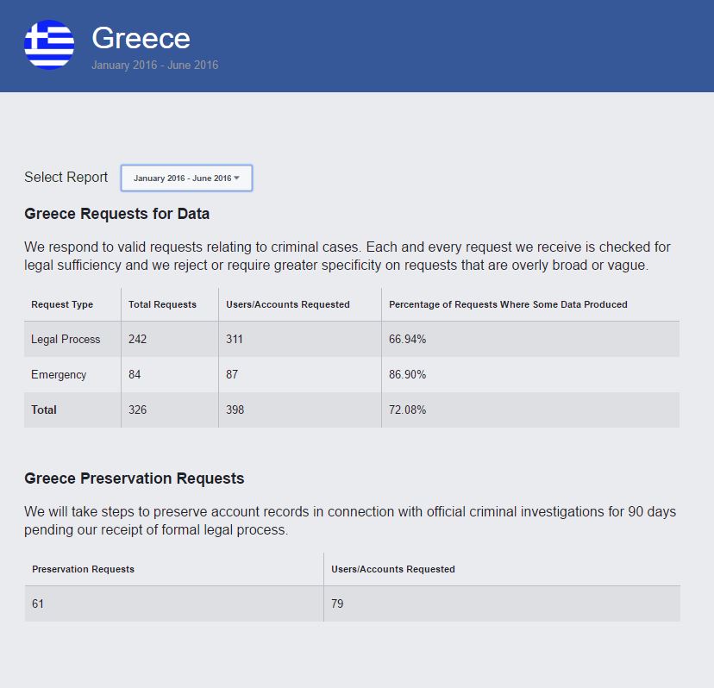Click the 72.08% total percentage cell

(407, 410)
